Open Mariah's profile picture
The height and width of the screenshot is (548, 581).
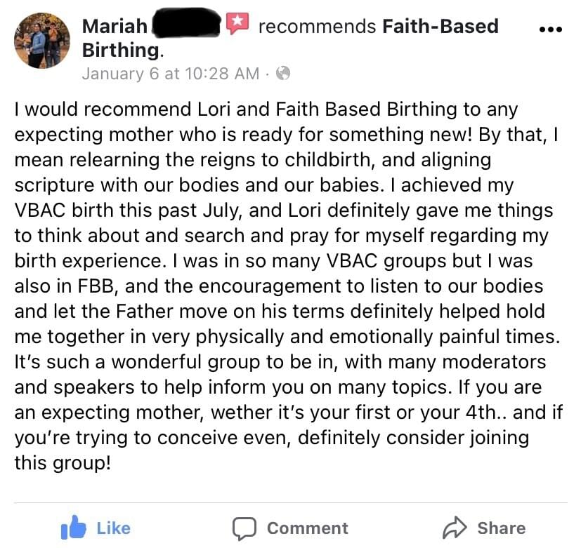click(43, 41)
